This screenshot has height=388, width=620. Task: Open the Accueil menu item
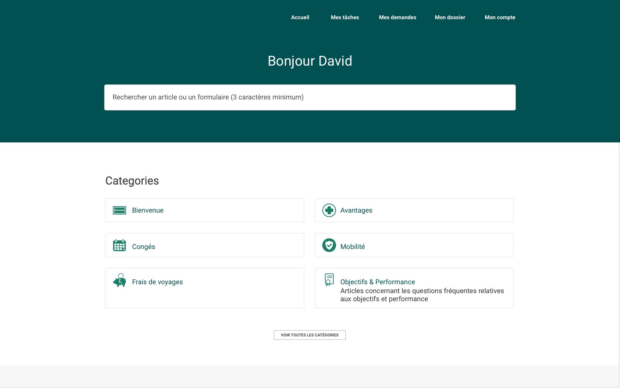tap(300, 17)
